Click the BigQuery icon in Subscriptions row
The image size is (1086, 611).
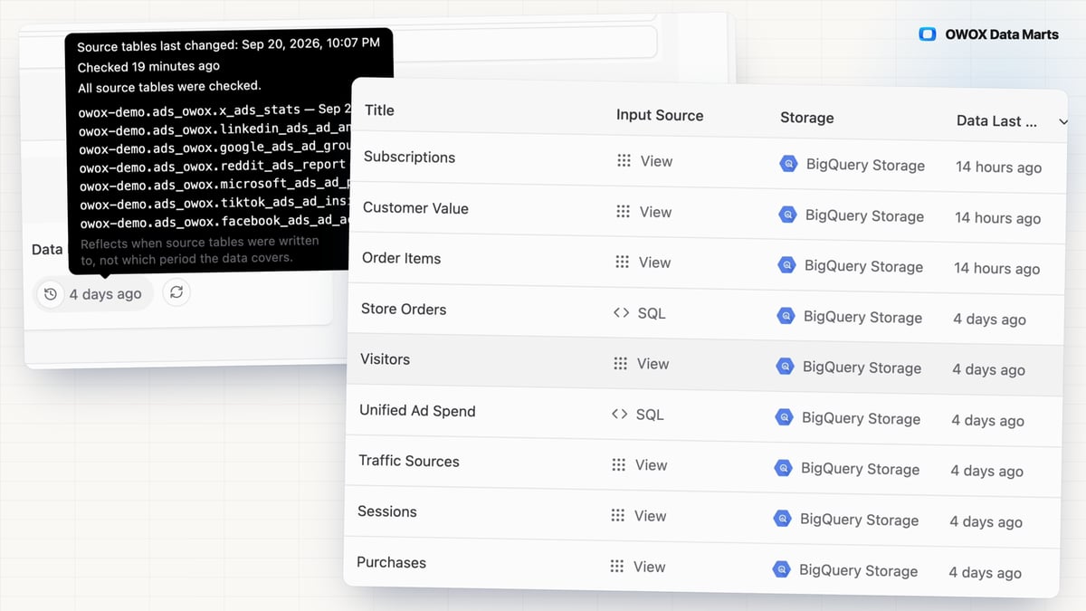pyautogui.click(x=788, y=164)
